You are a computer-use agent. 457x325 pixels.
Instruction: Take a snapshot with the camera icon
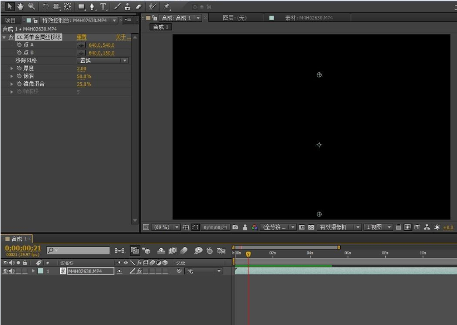click(x=235, y=228)
